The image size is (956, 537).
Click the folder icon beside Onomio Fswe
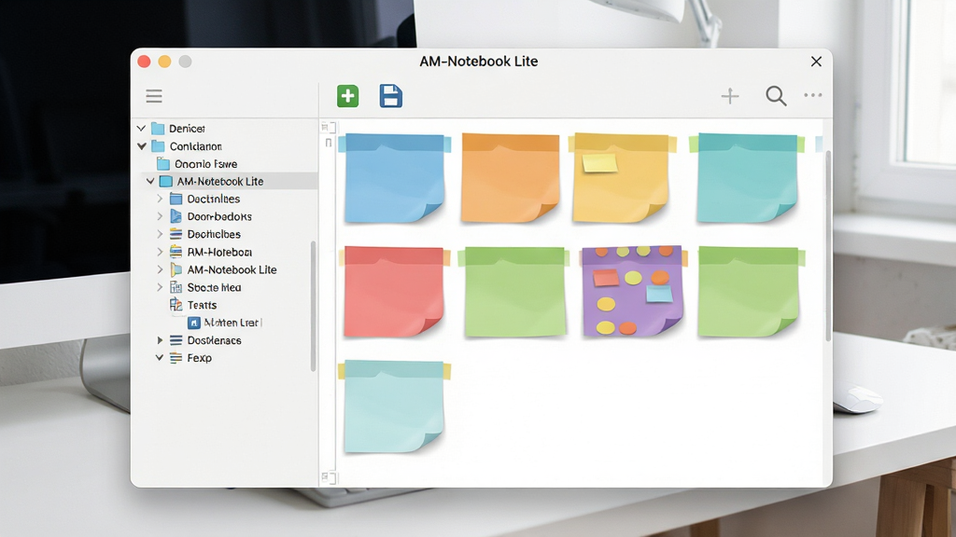coord(162,164)
